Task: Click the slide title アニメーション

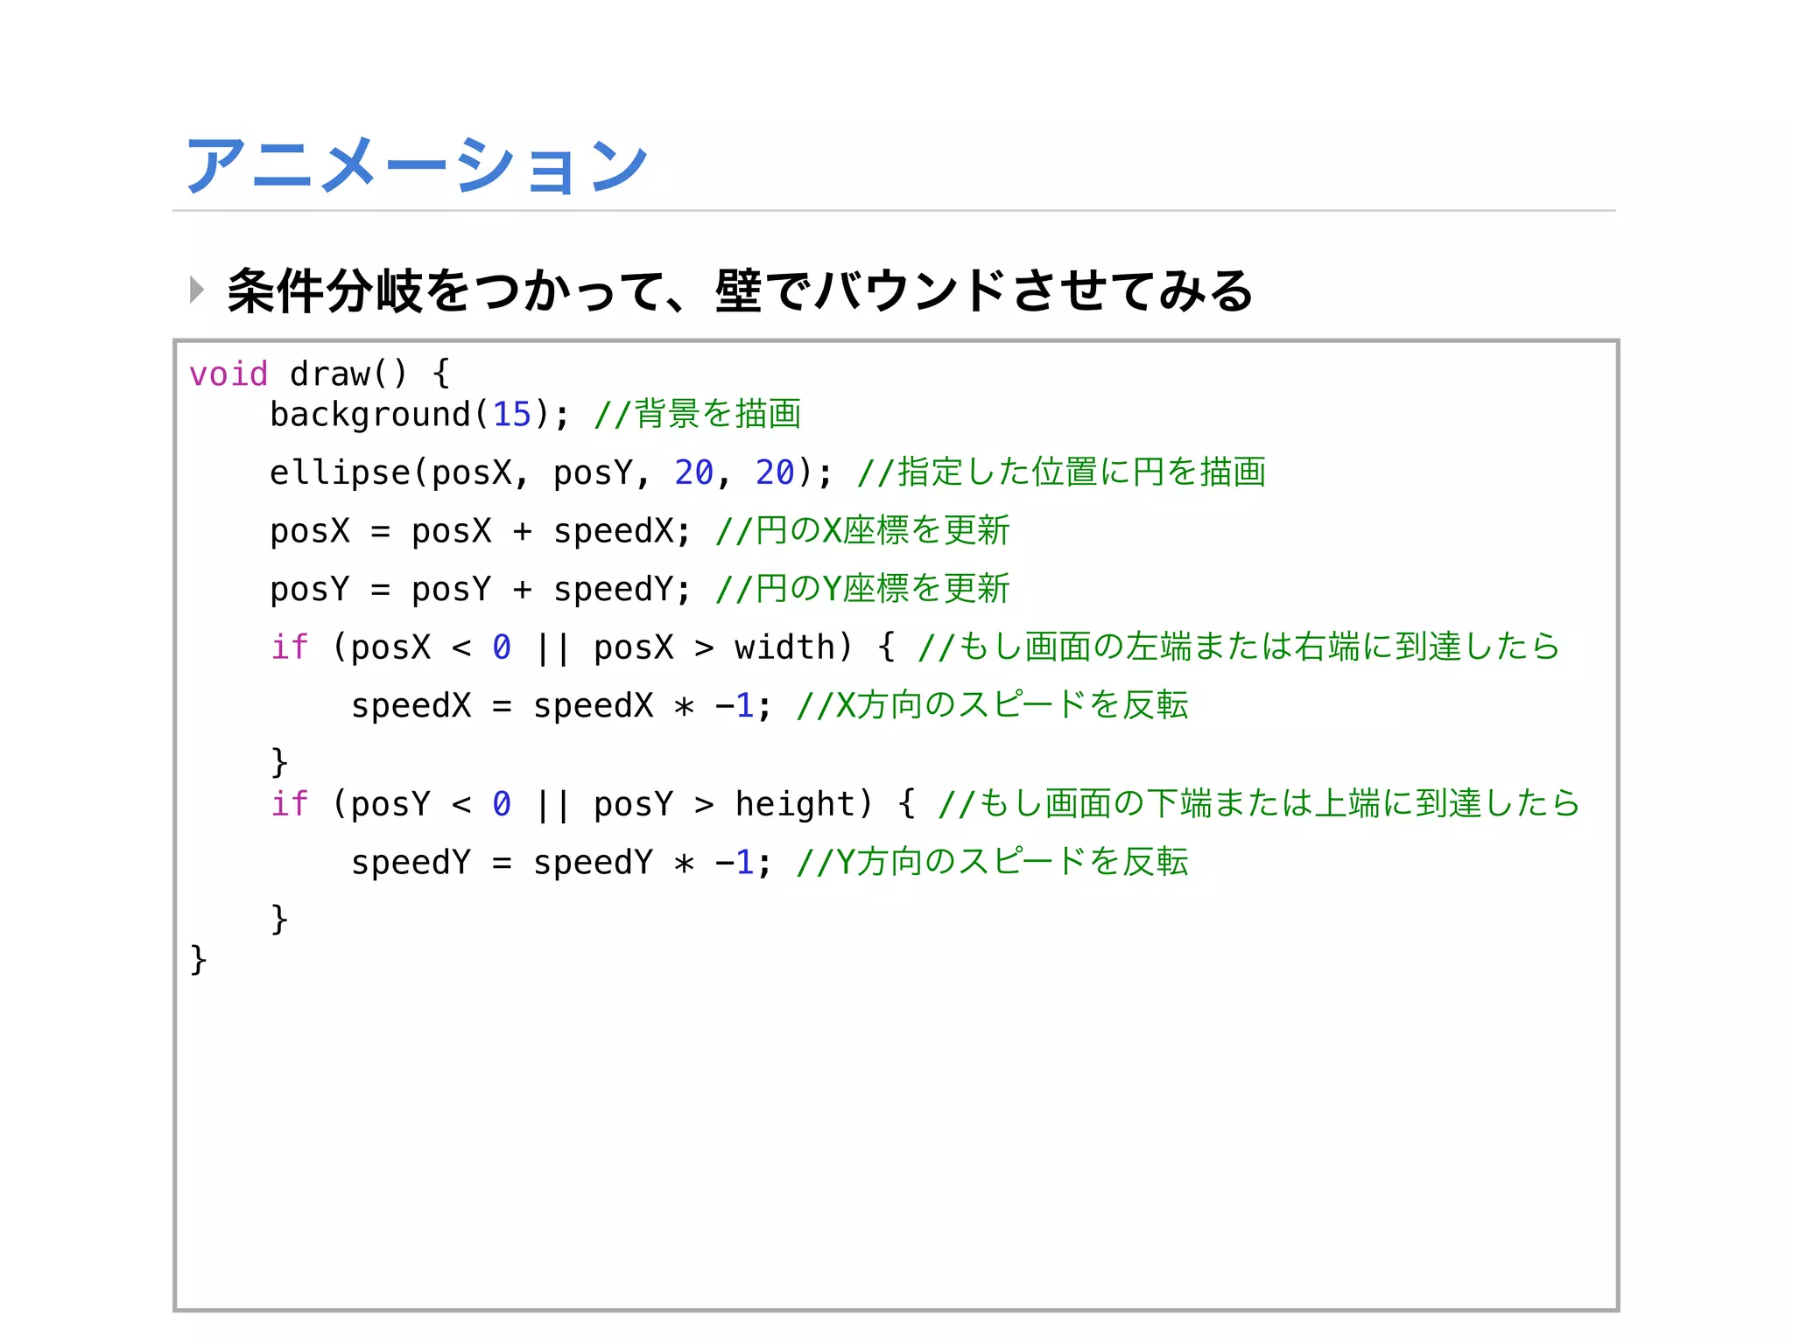Action: (x=417, y=165)
